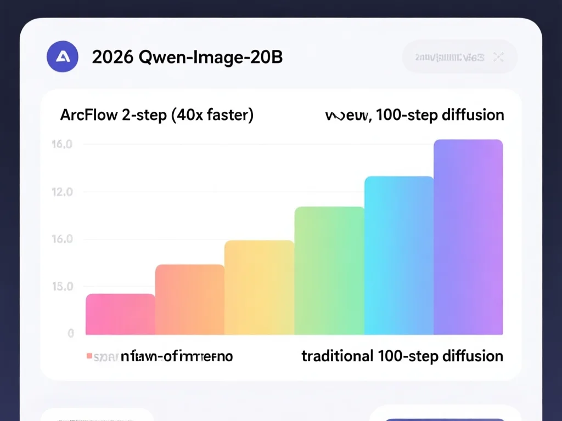Click the orange second bar in chart
This screenshot has width=562, height=421.
190,299
